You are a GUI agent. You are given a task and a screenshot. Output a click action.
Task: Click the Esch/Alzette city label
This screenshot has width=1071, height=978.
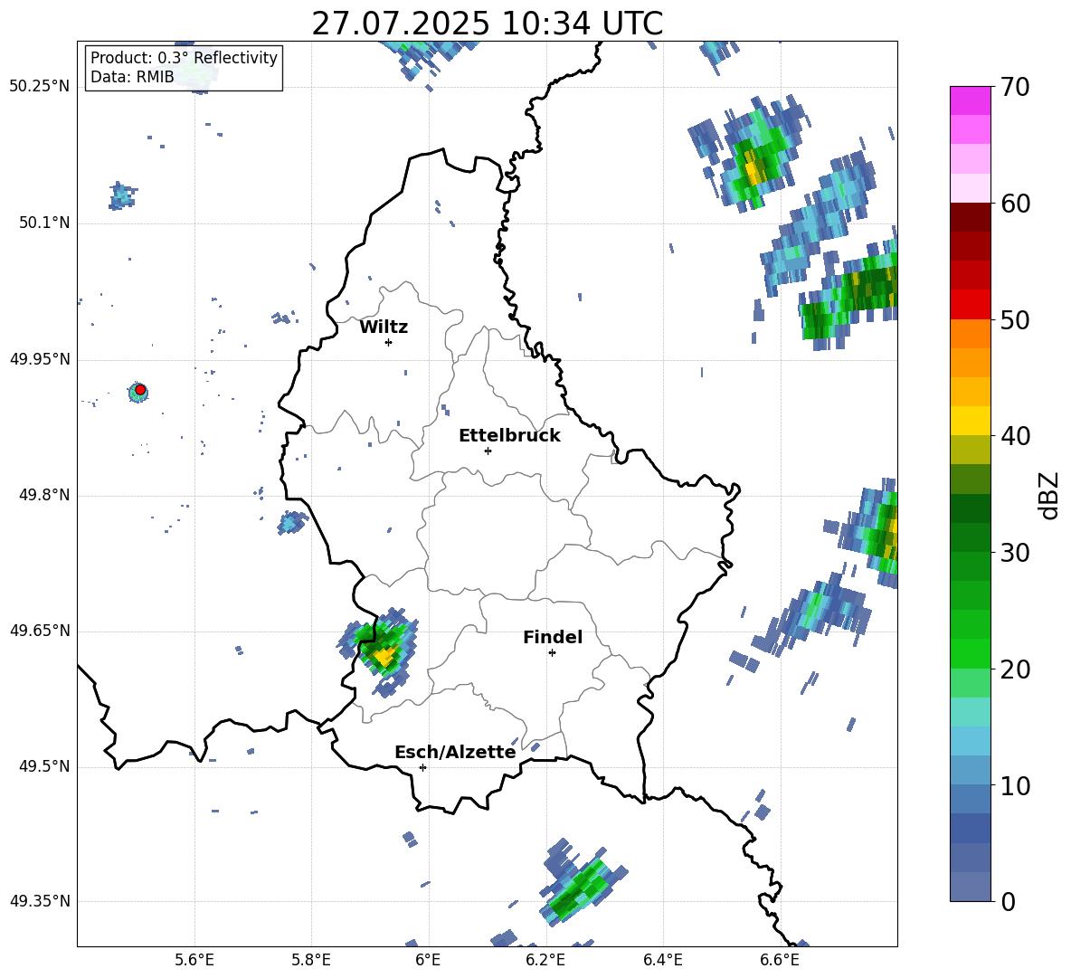point(455,752)
